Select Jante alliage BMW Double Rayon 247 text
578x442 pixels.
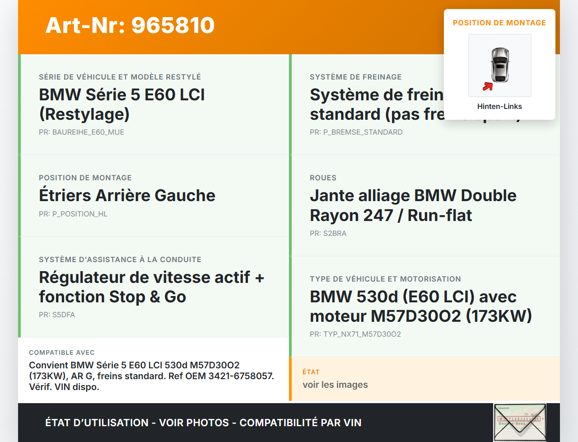click(413, 205)
